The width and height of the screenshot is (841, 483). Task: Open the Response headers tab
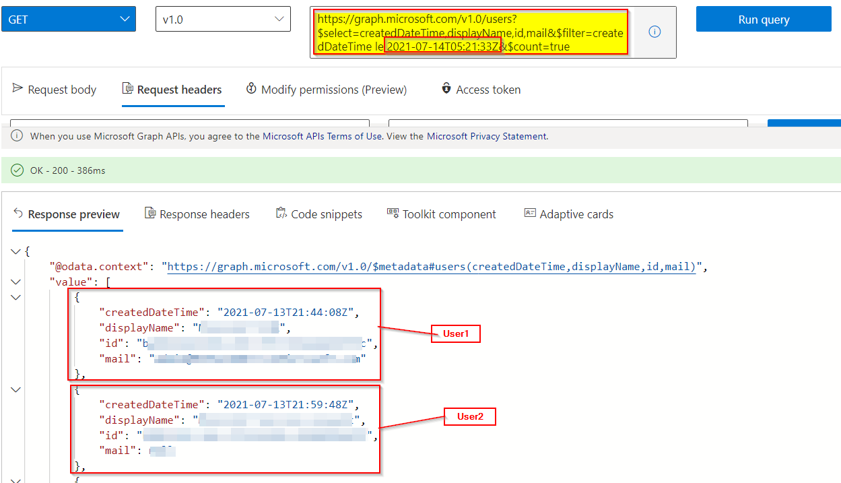coord(197,214)
